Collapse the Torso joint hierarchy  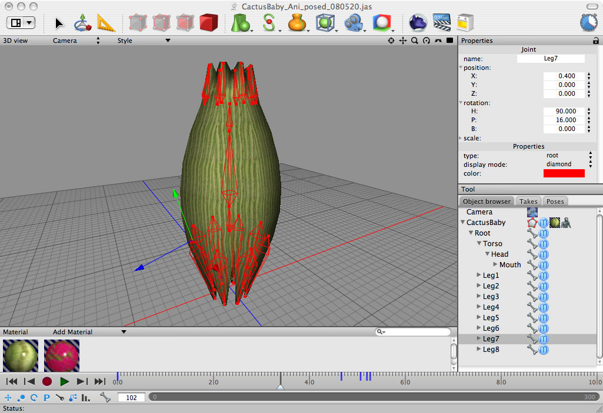click(x=478, y=243)
